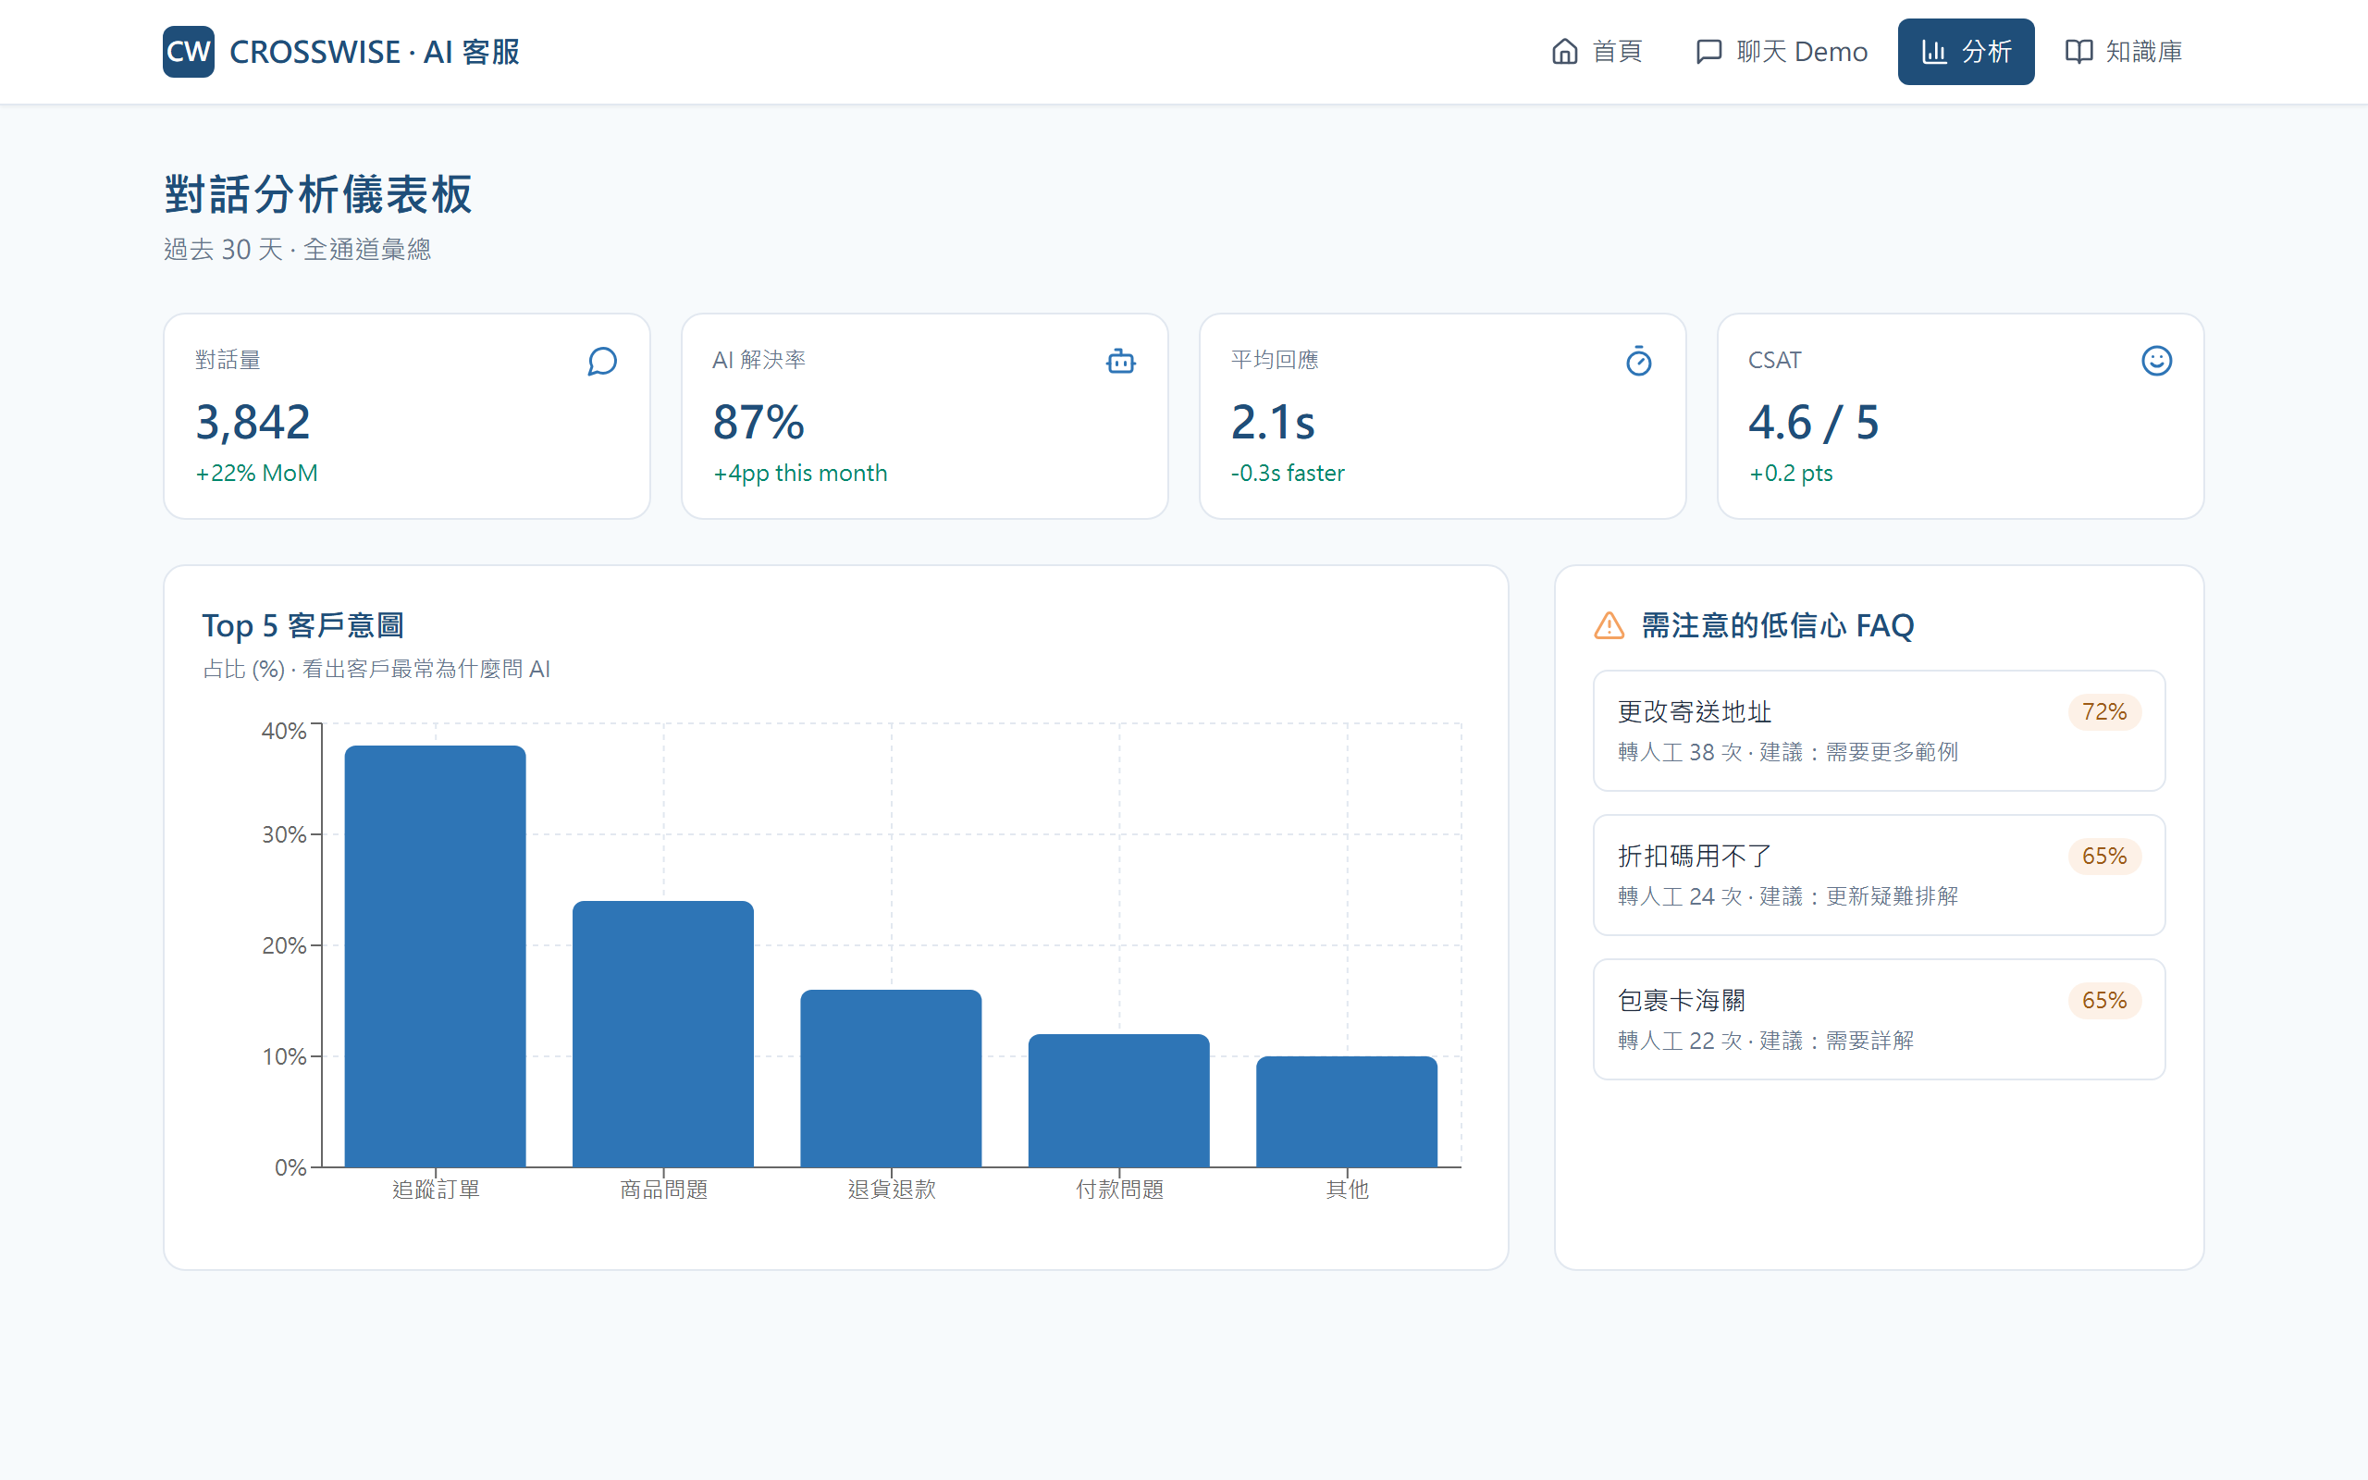The width and height of the screenshot is (2368, 1480).
Task: Open the 折扣碼用不了 FAQ card
Action: (x=1879, y=875)
